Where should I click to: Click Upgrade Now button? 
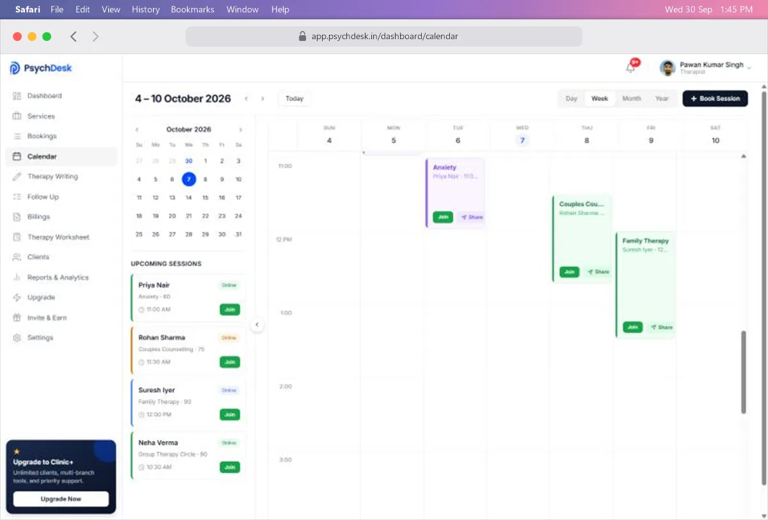61,499
